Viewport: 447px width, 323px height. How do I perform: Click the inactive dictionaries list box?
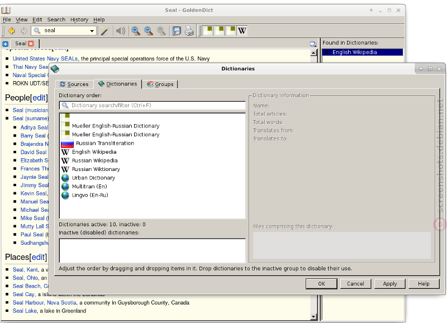[153, 250]
